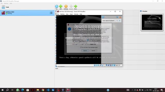This screenshot has height=92, width=165.
Task: Click the display status bar icon
Action: tap(106, 65)
